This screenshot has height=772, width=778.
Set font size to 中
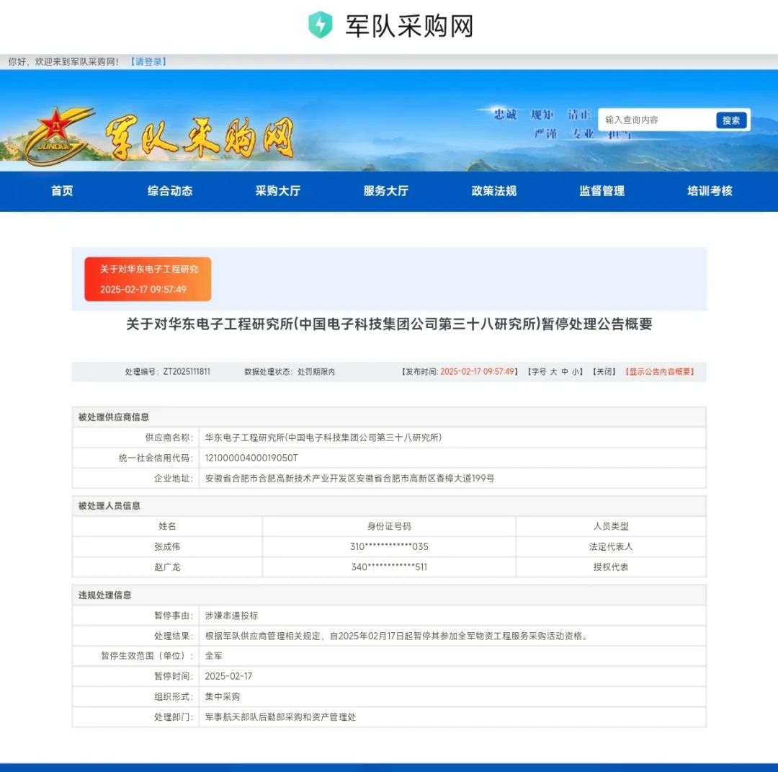click(565, 371)
